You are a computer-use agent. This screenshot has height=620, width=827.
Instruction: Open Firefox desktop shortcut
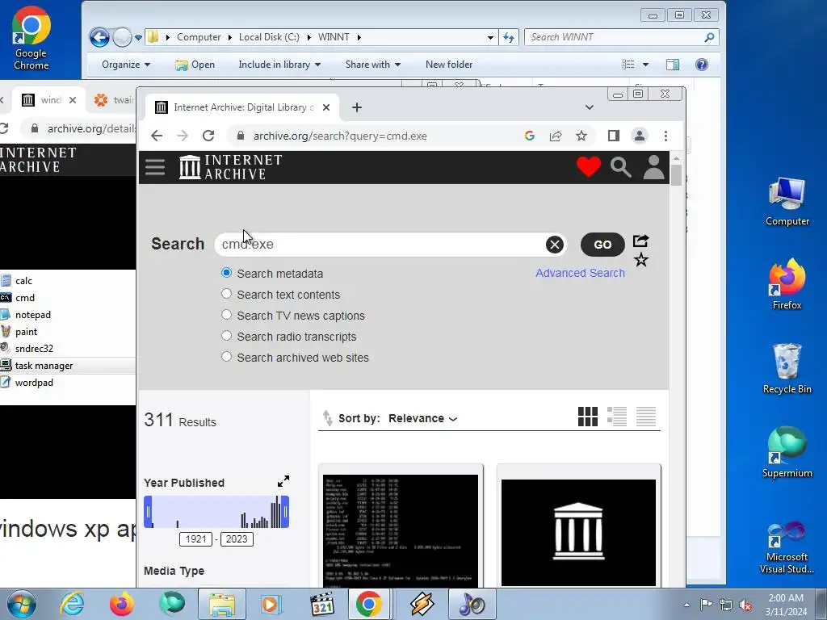coord(787,285)
